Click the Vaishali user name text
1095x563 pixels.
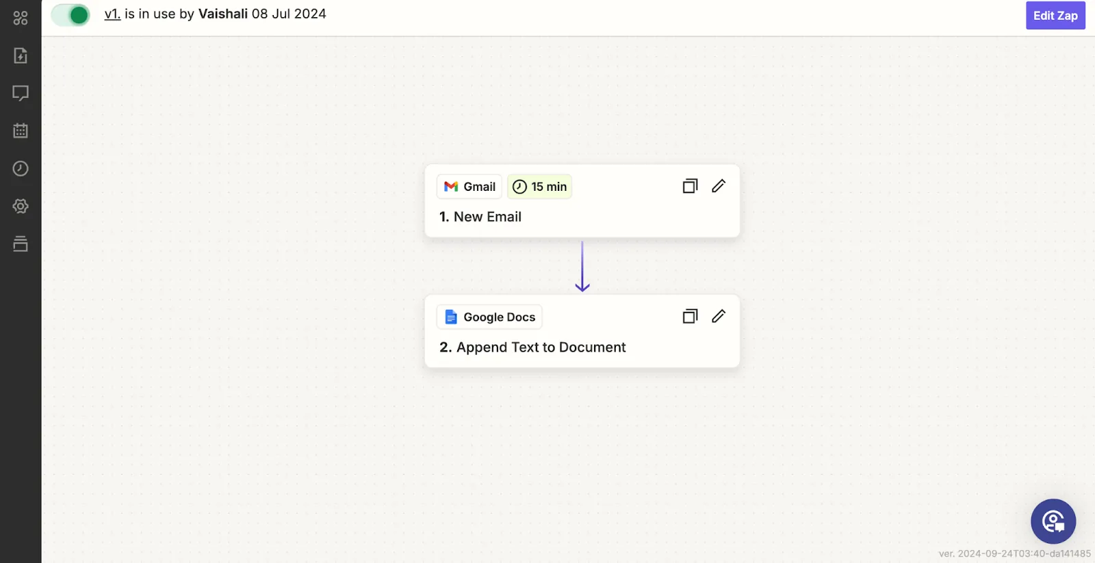coord(223,14)
